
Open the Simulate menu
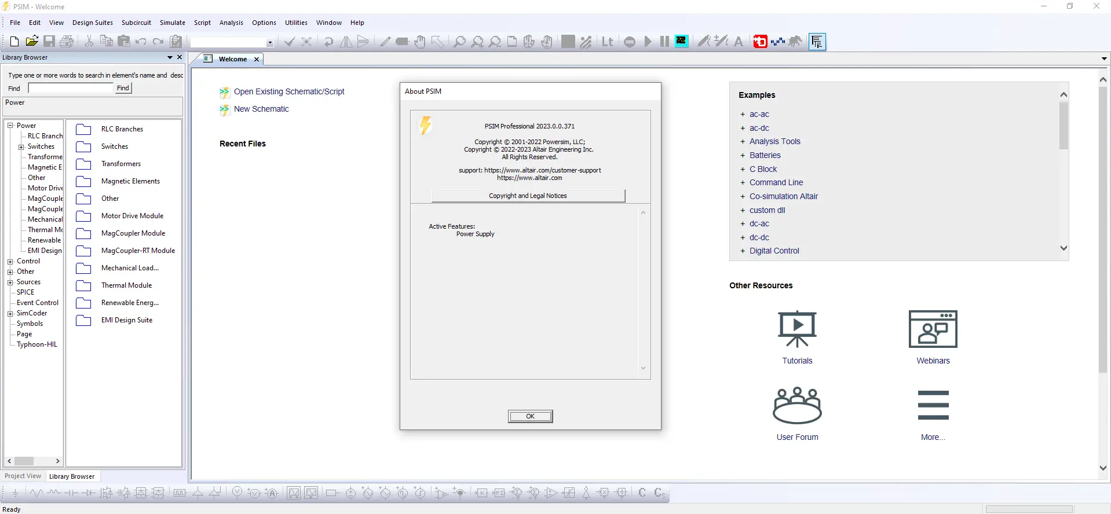tap(173, 23)
